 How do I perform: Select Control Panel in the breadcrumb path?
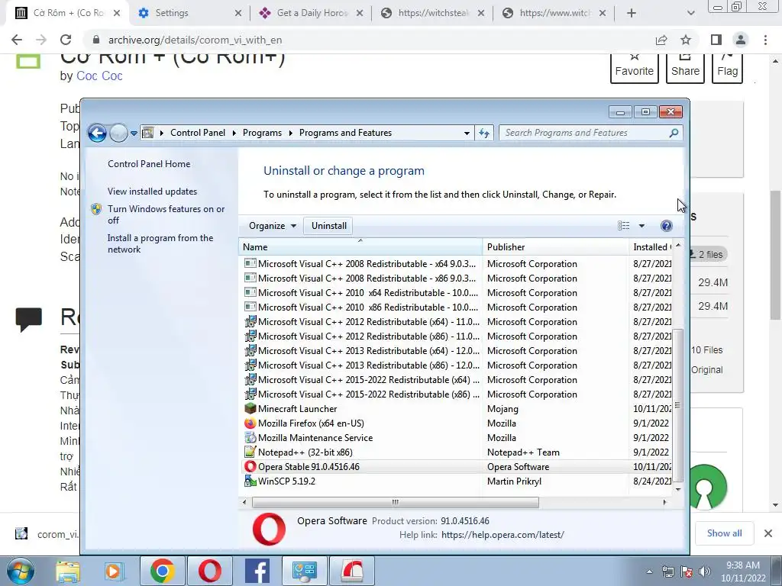(198, 133)
